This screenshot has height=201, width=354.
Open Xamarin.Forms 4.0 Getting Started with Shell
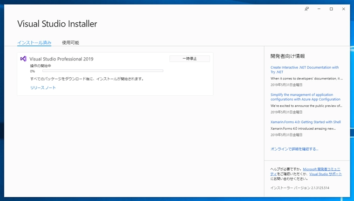306,122
